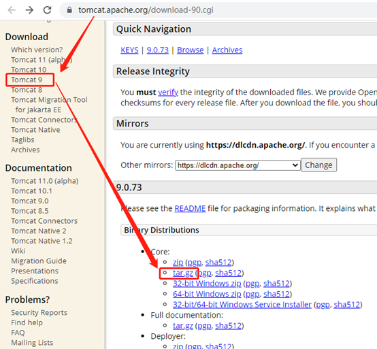
Task: Download the Core zip file
Action: (178, 263)
